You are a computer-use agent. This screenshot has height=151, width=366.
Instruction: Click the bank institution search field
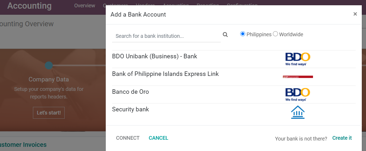coord(166,36)
